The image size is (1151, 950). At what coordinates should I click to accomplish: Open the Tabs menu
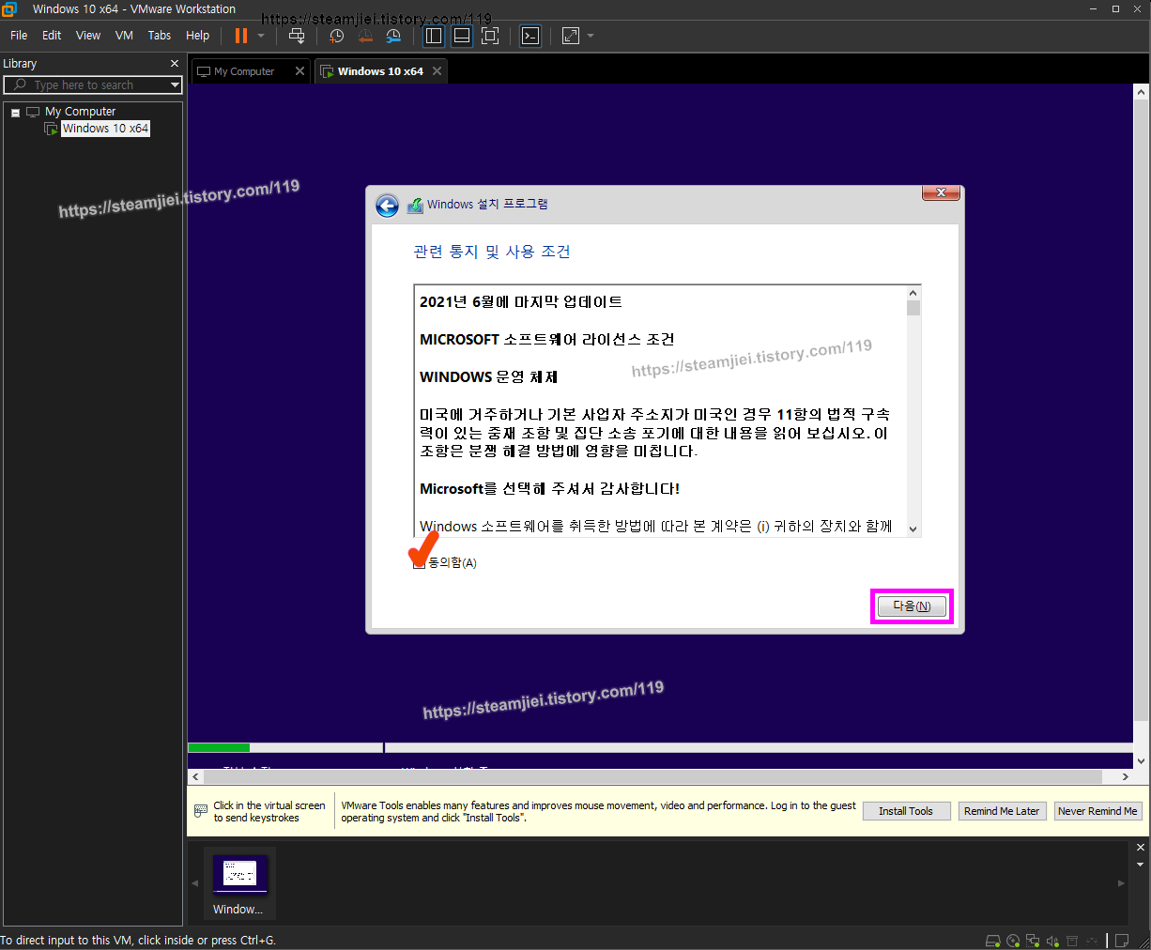[160, 36]
